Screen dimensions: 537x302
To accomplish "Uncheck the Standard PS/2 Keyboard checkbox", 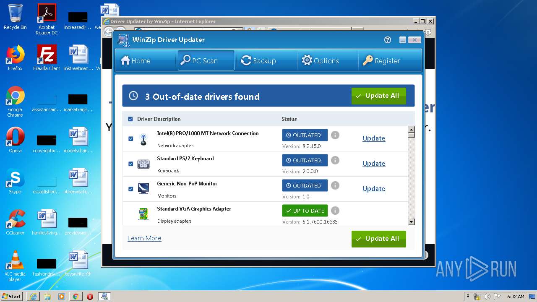I will click(x=130, y=164).
